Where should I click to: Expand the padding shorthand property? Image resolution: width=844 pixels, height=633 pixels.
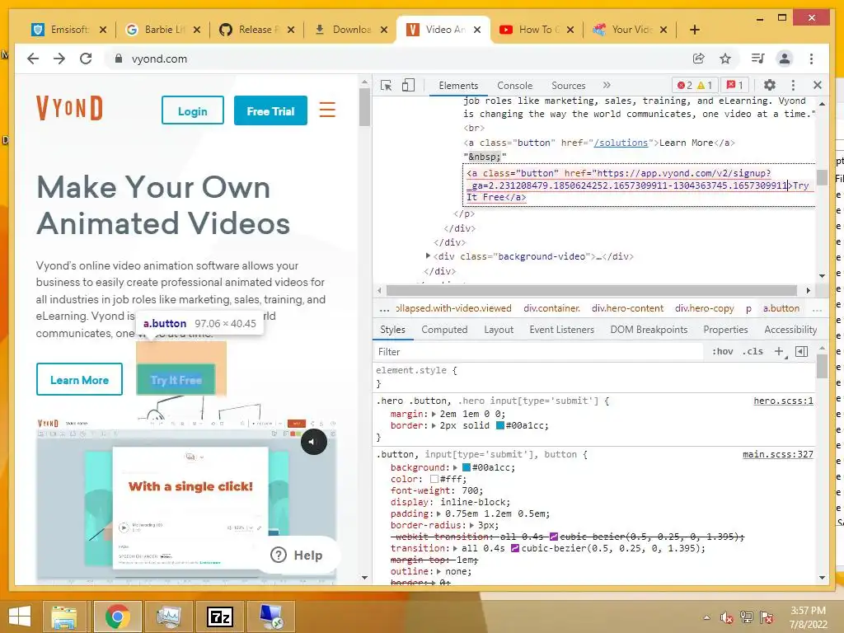click(x=439, y=513)
